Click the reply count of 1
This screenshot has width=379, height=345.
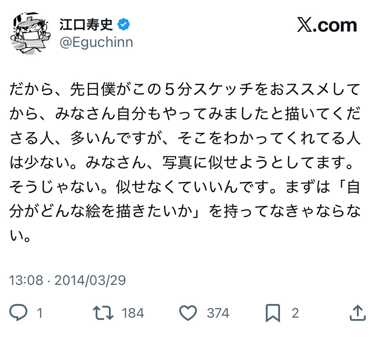[x=40, y=313]
